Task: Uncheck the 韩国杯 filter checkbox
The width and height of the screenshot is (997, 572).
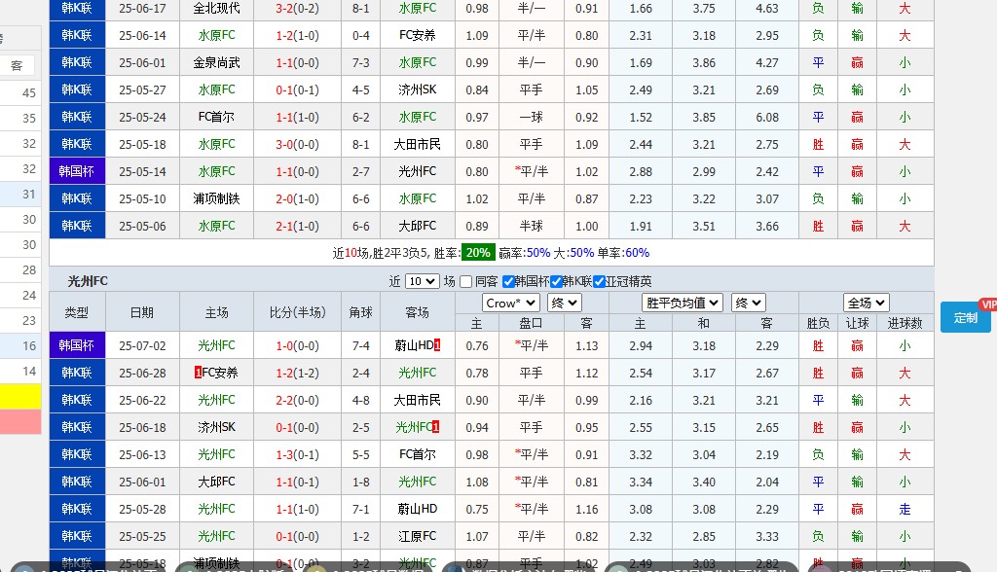Action: [508, 281]
